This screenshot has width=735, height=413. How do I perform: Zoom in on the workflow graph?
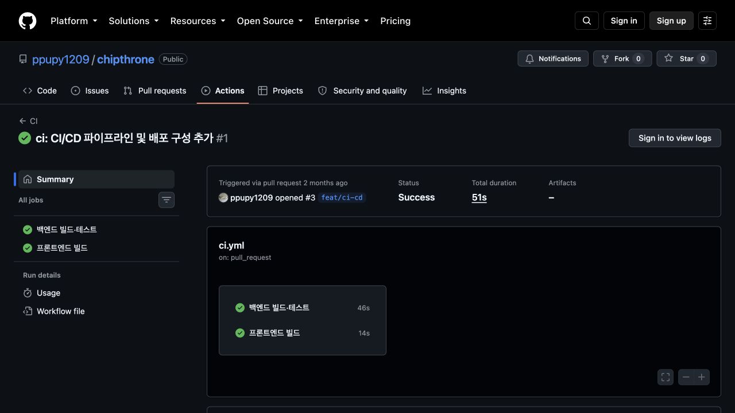702,377
